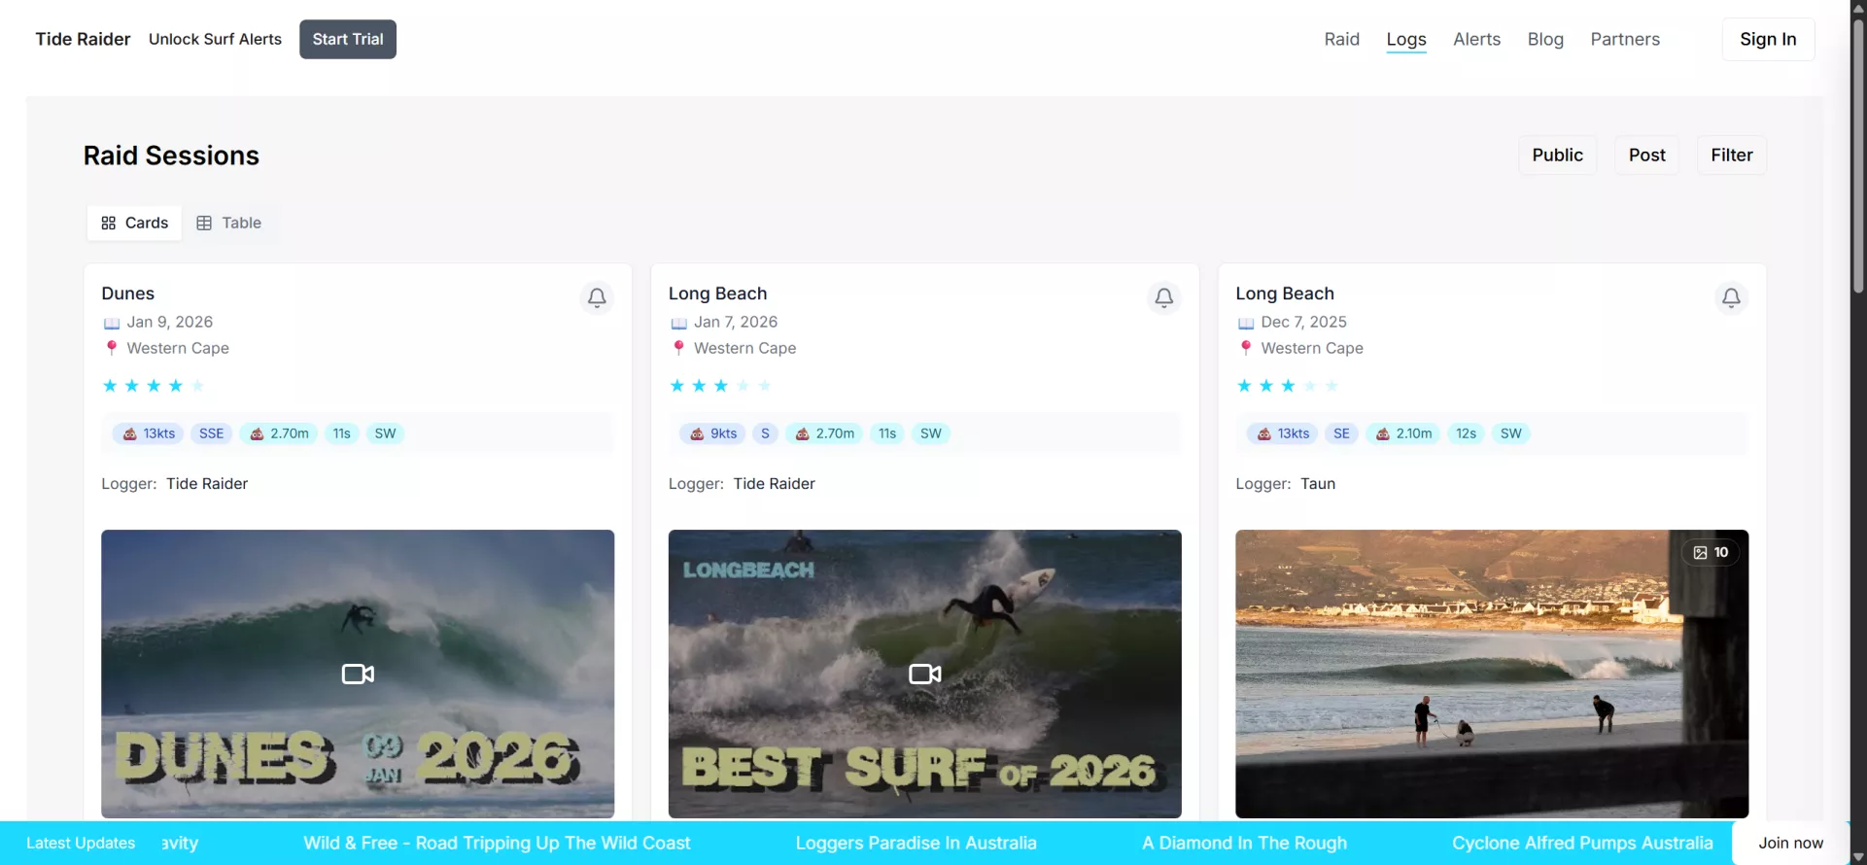The image size is (1867, 865).
Task: Open the Filter options
Action: pyautogui.click(x=1731, y=156)
